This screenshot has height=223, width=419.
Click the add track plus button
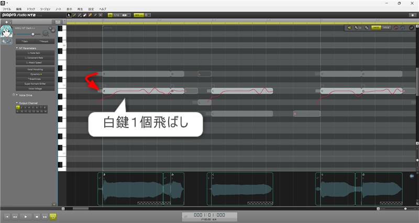coord(6,22)
